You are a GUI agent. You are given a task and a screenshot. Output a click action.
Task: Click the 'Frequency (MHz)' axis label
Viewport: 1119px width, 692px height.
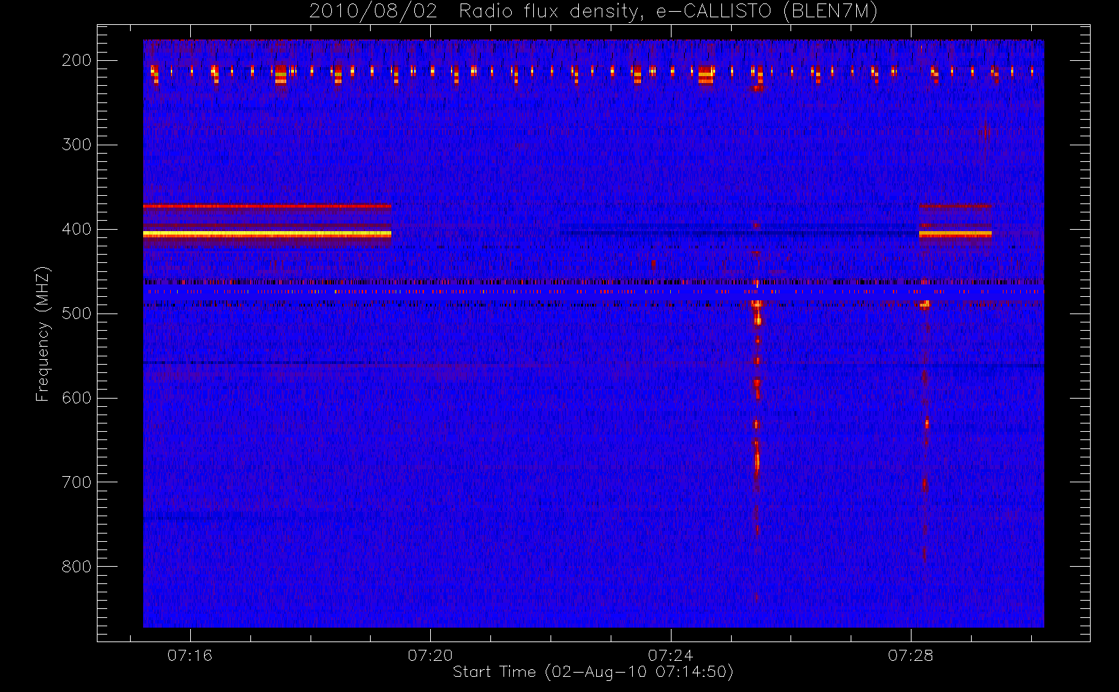43,334
